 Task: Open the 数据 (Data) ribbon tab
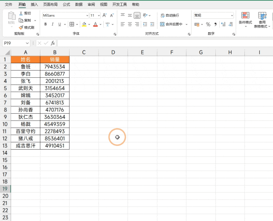click(x=79, y=5)
